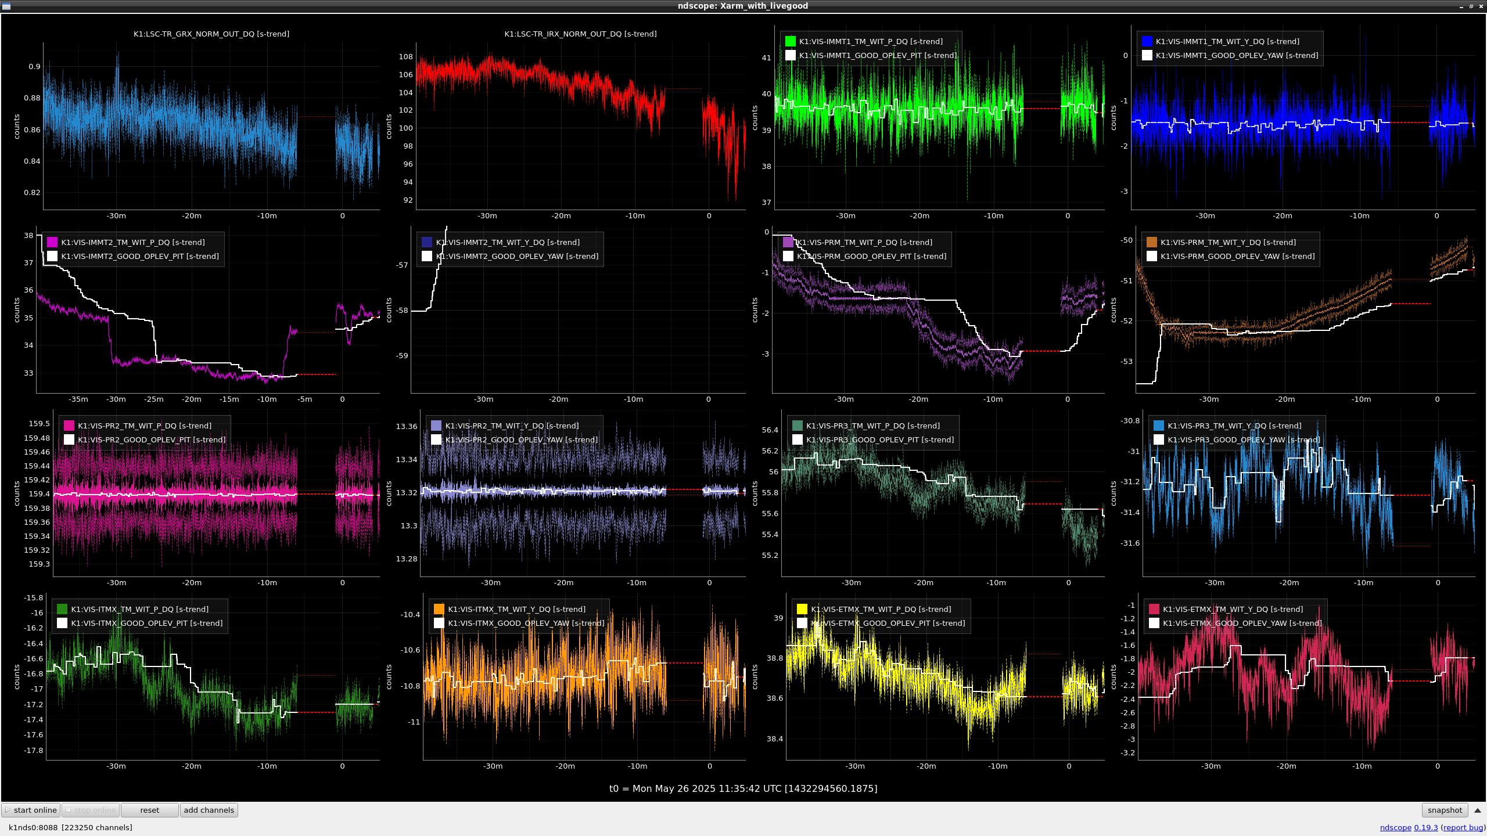The height and width of the screenshot is (836, 1487).
Task: Click the yellow ETMX_TM_WIT_P_DQ legend swatch
Action: click(802, 609)
